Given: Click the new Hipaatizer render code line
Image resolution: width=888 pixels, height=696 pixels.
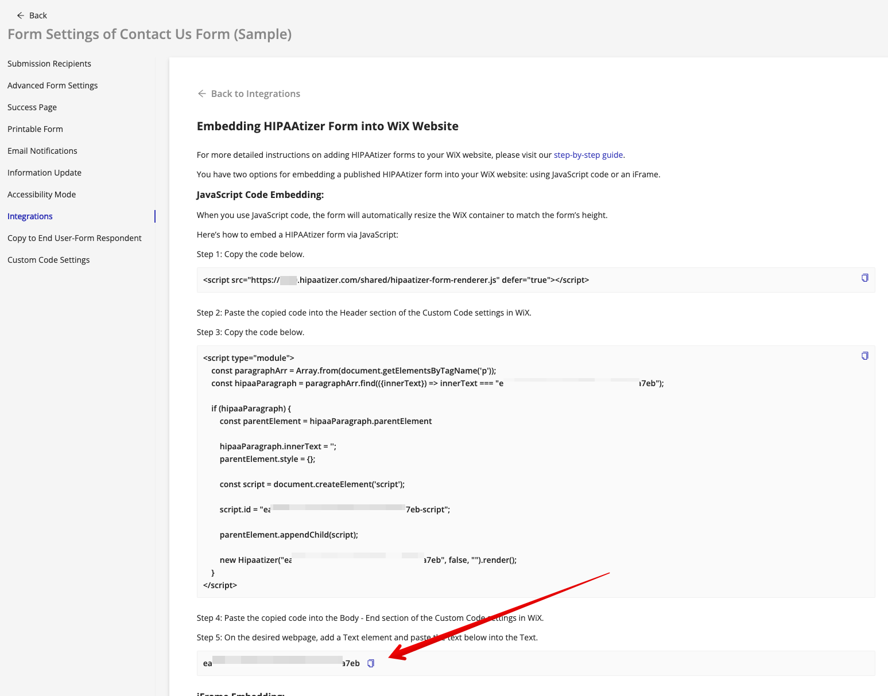Looking at the screenshot, I should coord(368,560).
